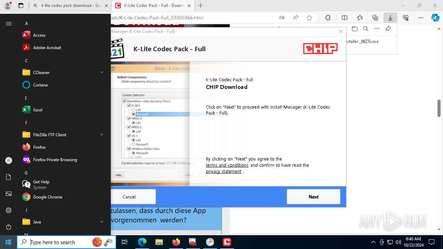Open Copilot sidebar icon

pos(435,18)
